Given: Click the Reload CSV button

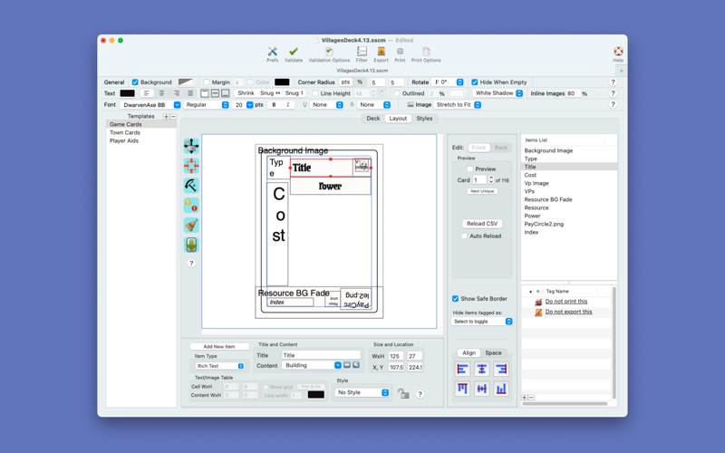Looking at the screenshot, I should [x=482, y=224].
